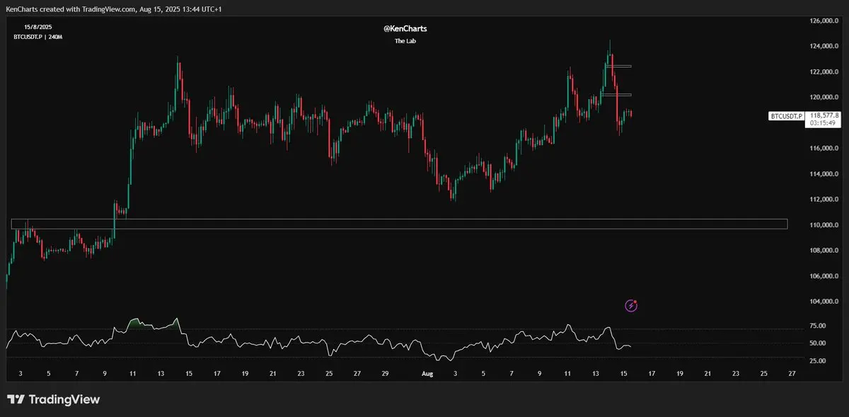This screenshot has width=849, height=417.
Task: Click the 108,000.0 price axis label
Action: pos(824,251)
